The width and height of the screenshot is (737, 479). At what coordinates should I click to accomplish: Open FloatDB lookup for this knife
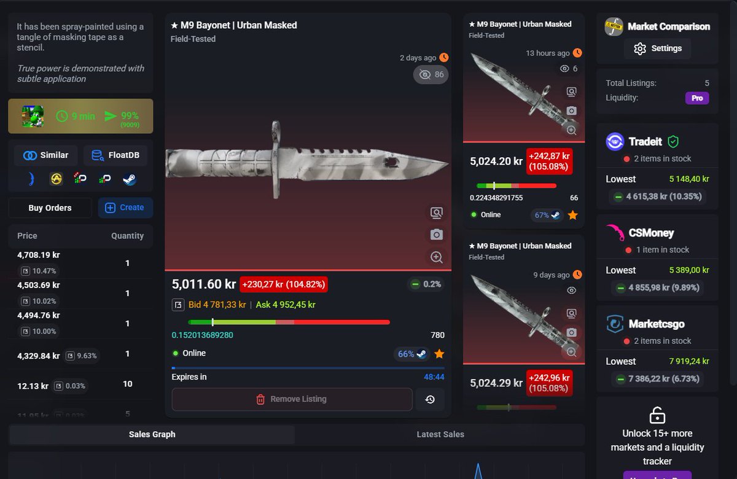pyautogui.click(x=115, y=155)
